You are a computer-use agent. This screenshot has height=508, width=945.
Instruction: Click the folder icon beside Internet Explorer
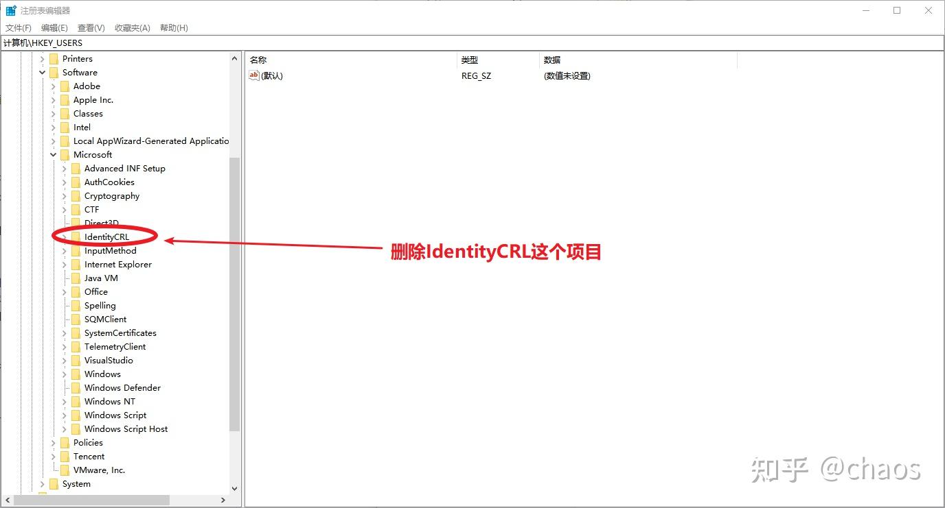76,265
